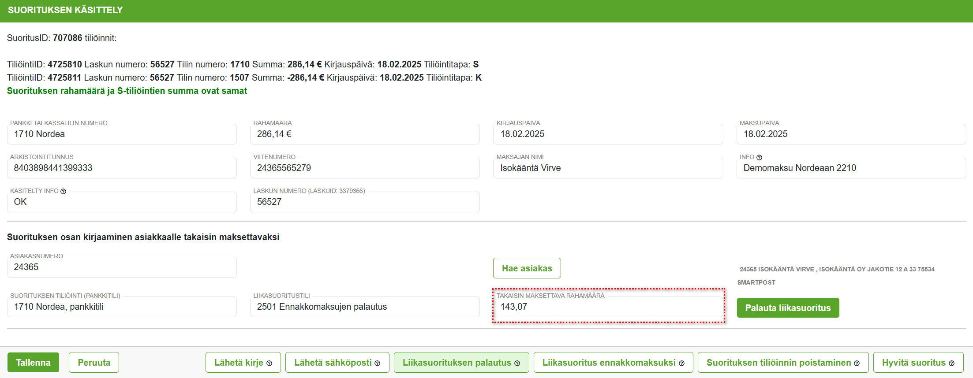Click the SuoritusID value 707086

[67, 38]
